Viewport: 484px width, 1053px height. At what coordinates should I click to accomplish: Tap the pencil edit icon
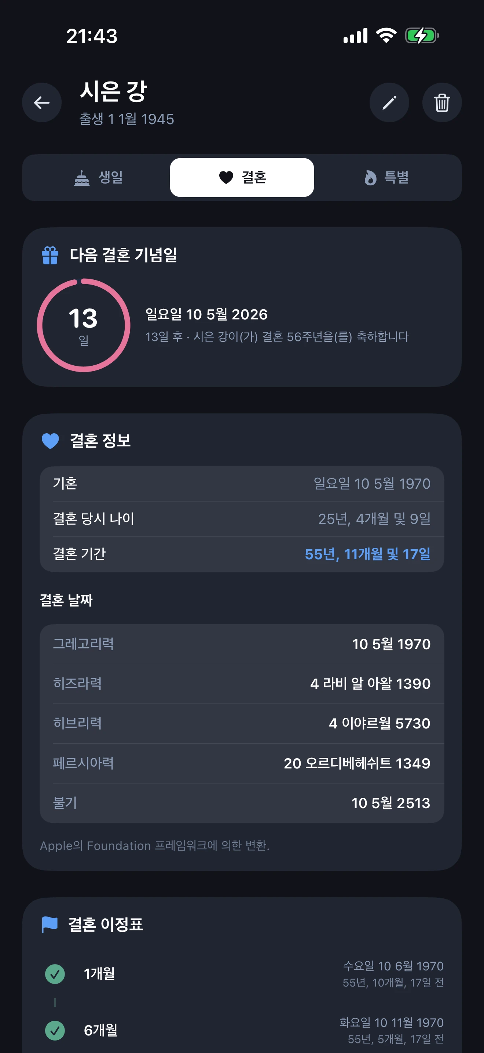pos(389,102)
